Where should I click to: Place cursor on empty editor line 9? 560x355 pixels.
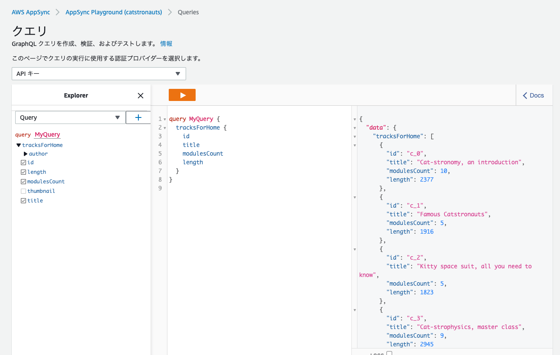[x=259, y=188]
